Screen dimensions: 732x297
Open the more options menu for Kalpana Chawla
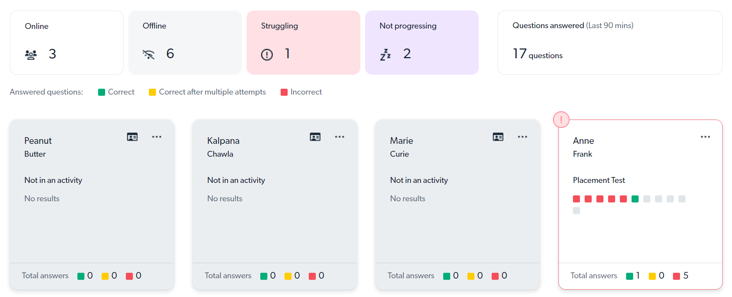340,137
